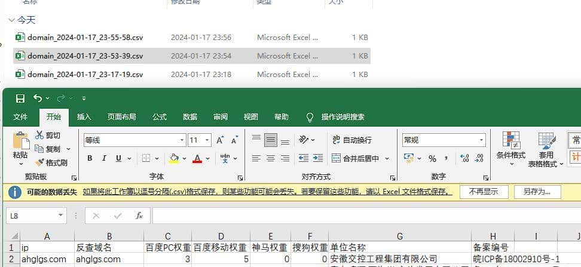This screenshot has height=267, width=581.
Task: Open Customize Quick Access Toolbar dropdown
Action: coord(84,98)
